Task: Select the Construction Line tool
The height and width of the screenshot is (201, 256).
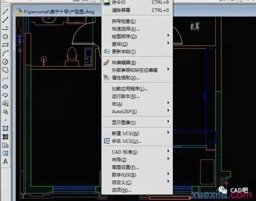Action: tap(5, 20)
